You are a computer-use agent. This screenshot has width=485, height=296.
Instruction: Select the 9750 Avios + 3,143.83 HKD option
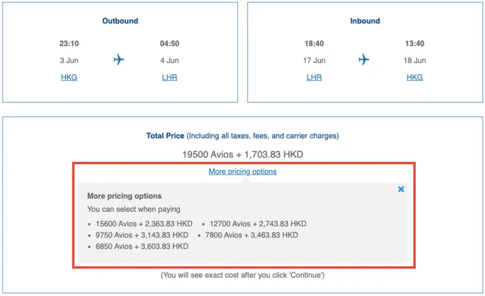142,235
